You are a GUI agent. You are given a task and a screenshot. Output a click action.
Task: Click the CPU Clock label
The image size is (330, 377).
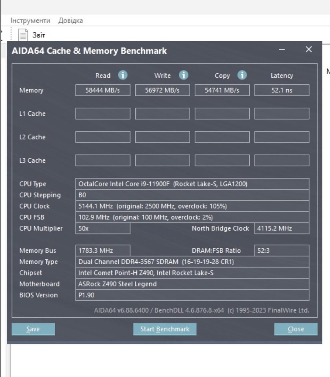pyautogui.click(x=35, y=206)
